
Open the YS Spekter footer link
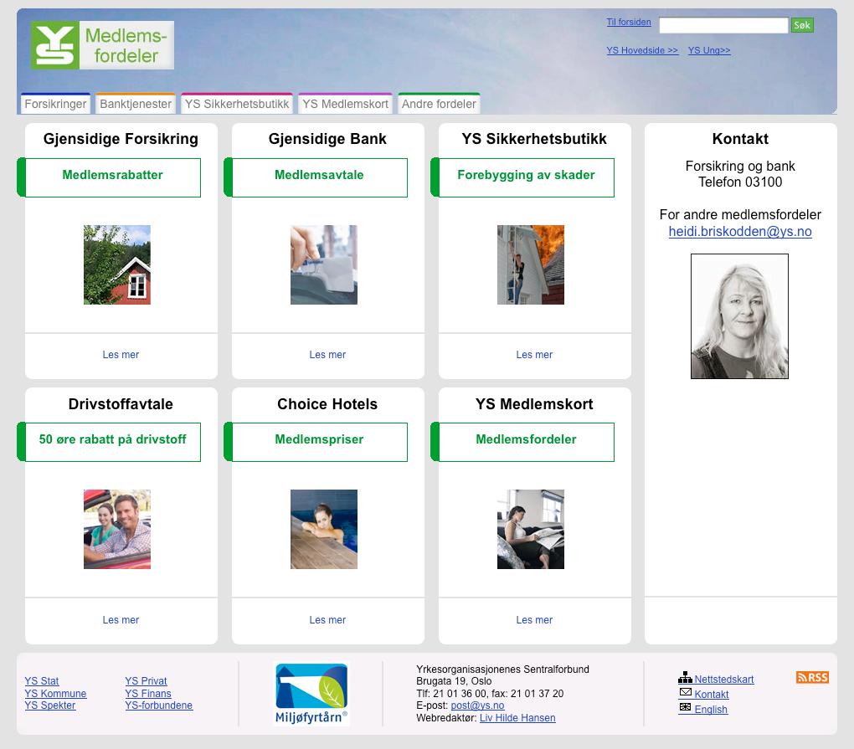pyautogui.click(x=50, y=705)
